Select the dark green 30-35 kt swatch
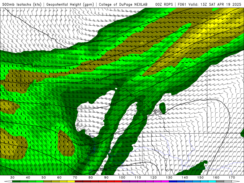Screen dimensions: 244x183 (16, 181)
